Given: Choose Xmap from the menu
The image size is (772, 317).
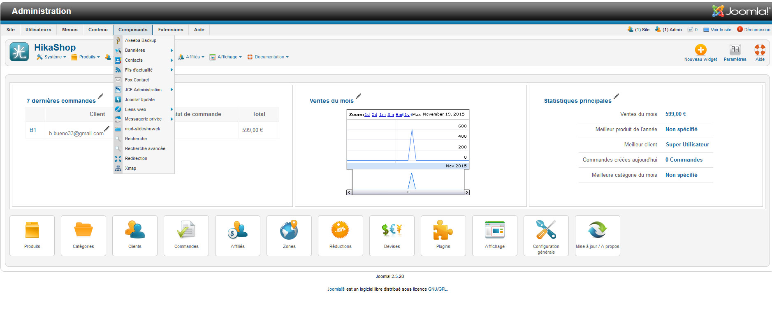Looking at the screenshot, I should click(144, 168).
